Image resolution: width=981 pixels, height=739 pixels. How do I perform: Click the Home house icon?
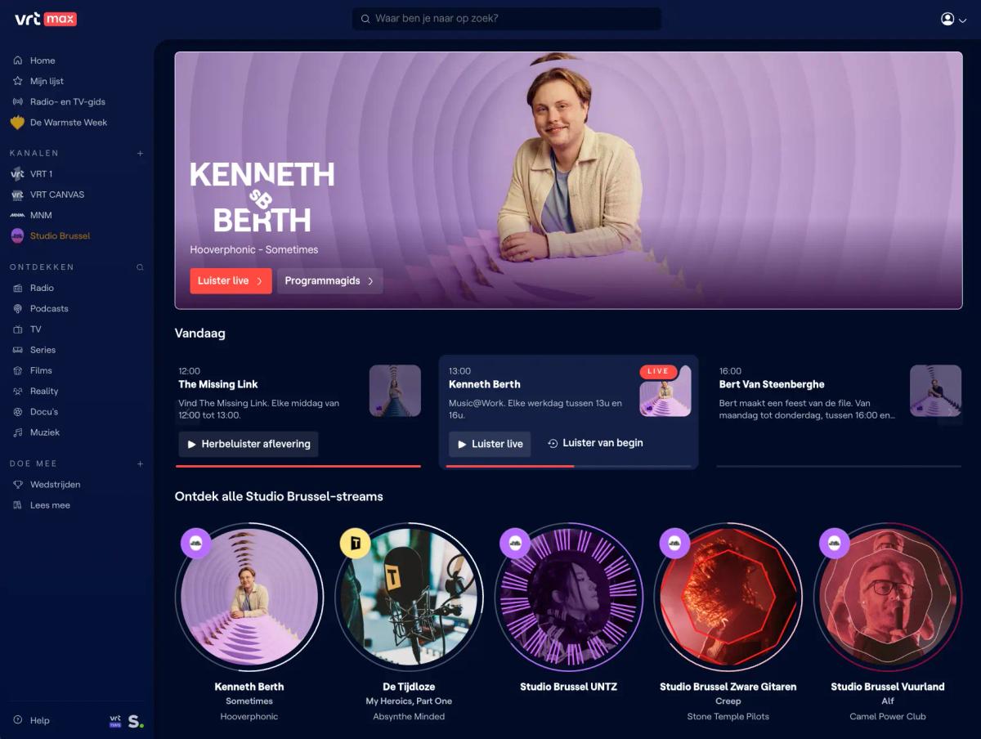[x=17, y=60]
